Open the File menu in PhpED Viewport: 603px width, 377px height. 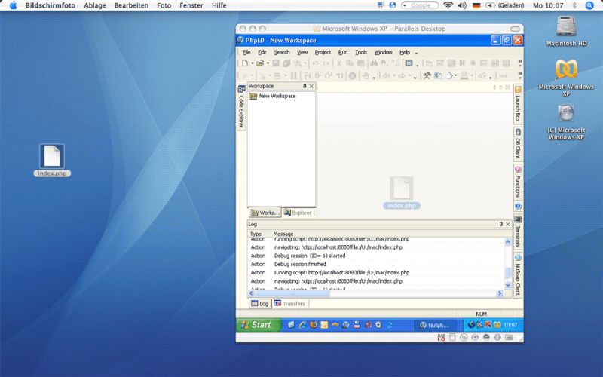pos(246,52)
